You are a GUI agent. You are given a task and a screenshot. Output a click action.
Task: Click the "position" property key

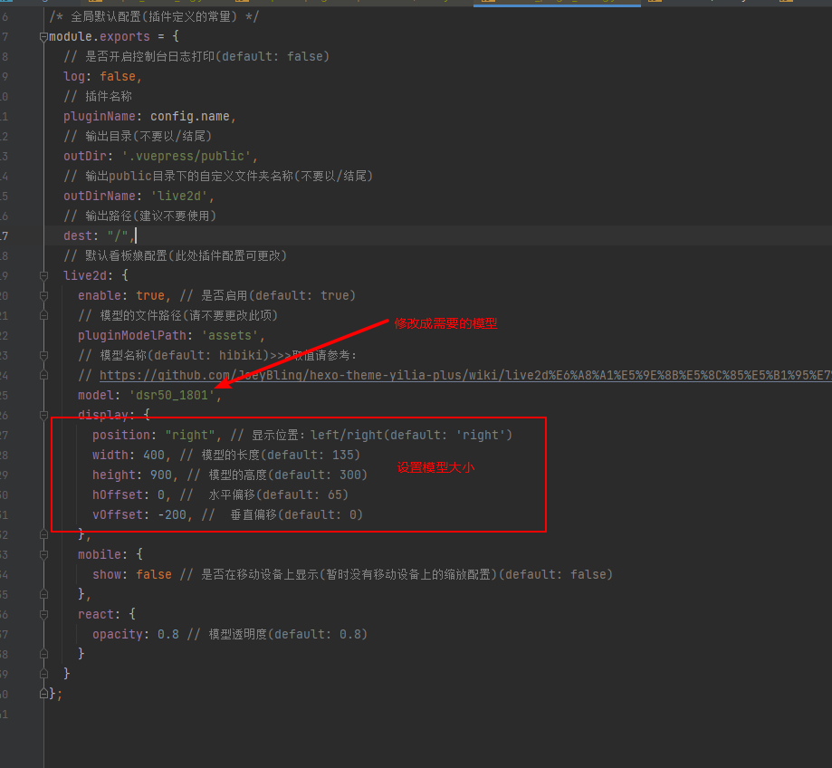tap(121, 436)
